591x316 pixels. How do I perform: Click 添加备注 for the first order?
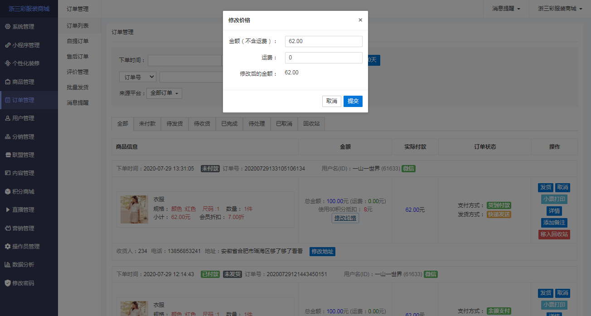point(554,223)
